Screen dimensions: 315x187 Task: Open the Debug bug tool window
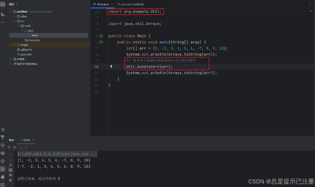tap(3, 177)
